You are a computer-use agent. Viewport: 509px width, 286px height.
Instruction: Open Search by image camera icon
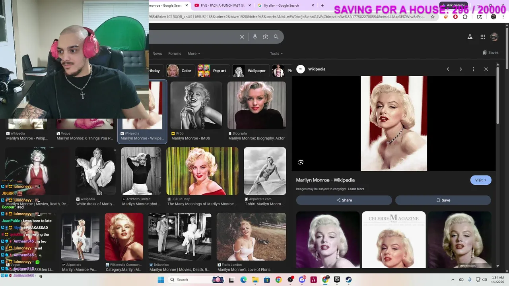(x=266, y=37)
